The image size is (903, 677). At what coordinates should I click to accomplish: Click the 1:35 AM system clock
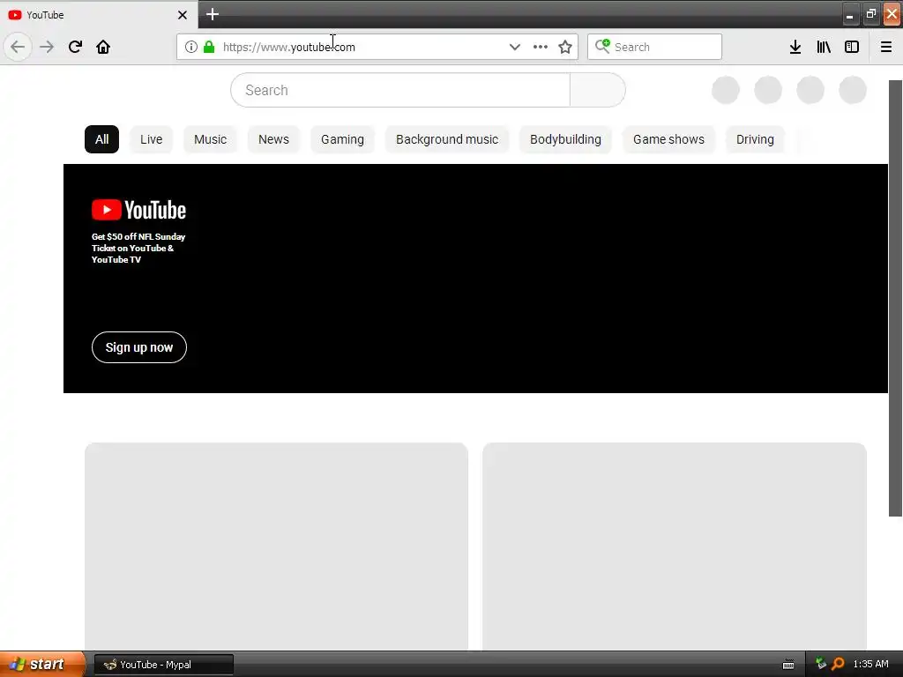(870, 664)
